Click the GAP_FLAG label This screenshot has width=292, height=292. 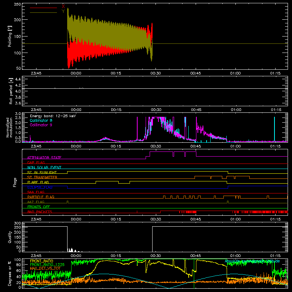click(x=36, y=162)
